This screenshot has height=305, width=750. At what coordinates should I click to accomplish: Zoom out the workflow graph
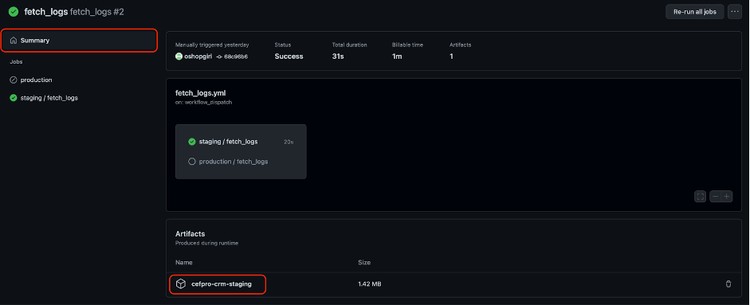tap(715, 197)
